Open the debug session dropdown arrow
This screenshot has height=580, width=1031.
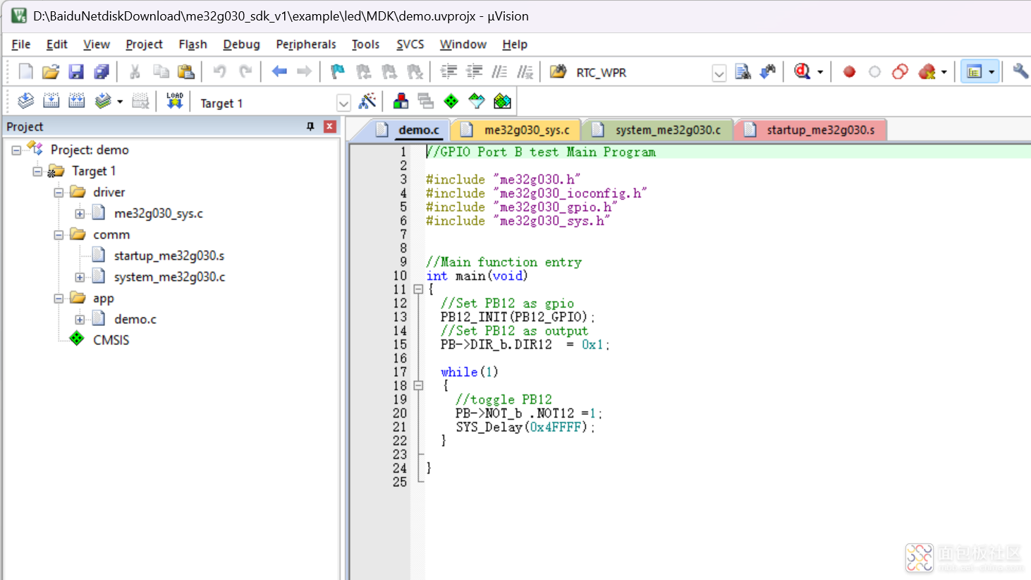820,72
